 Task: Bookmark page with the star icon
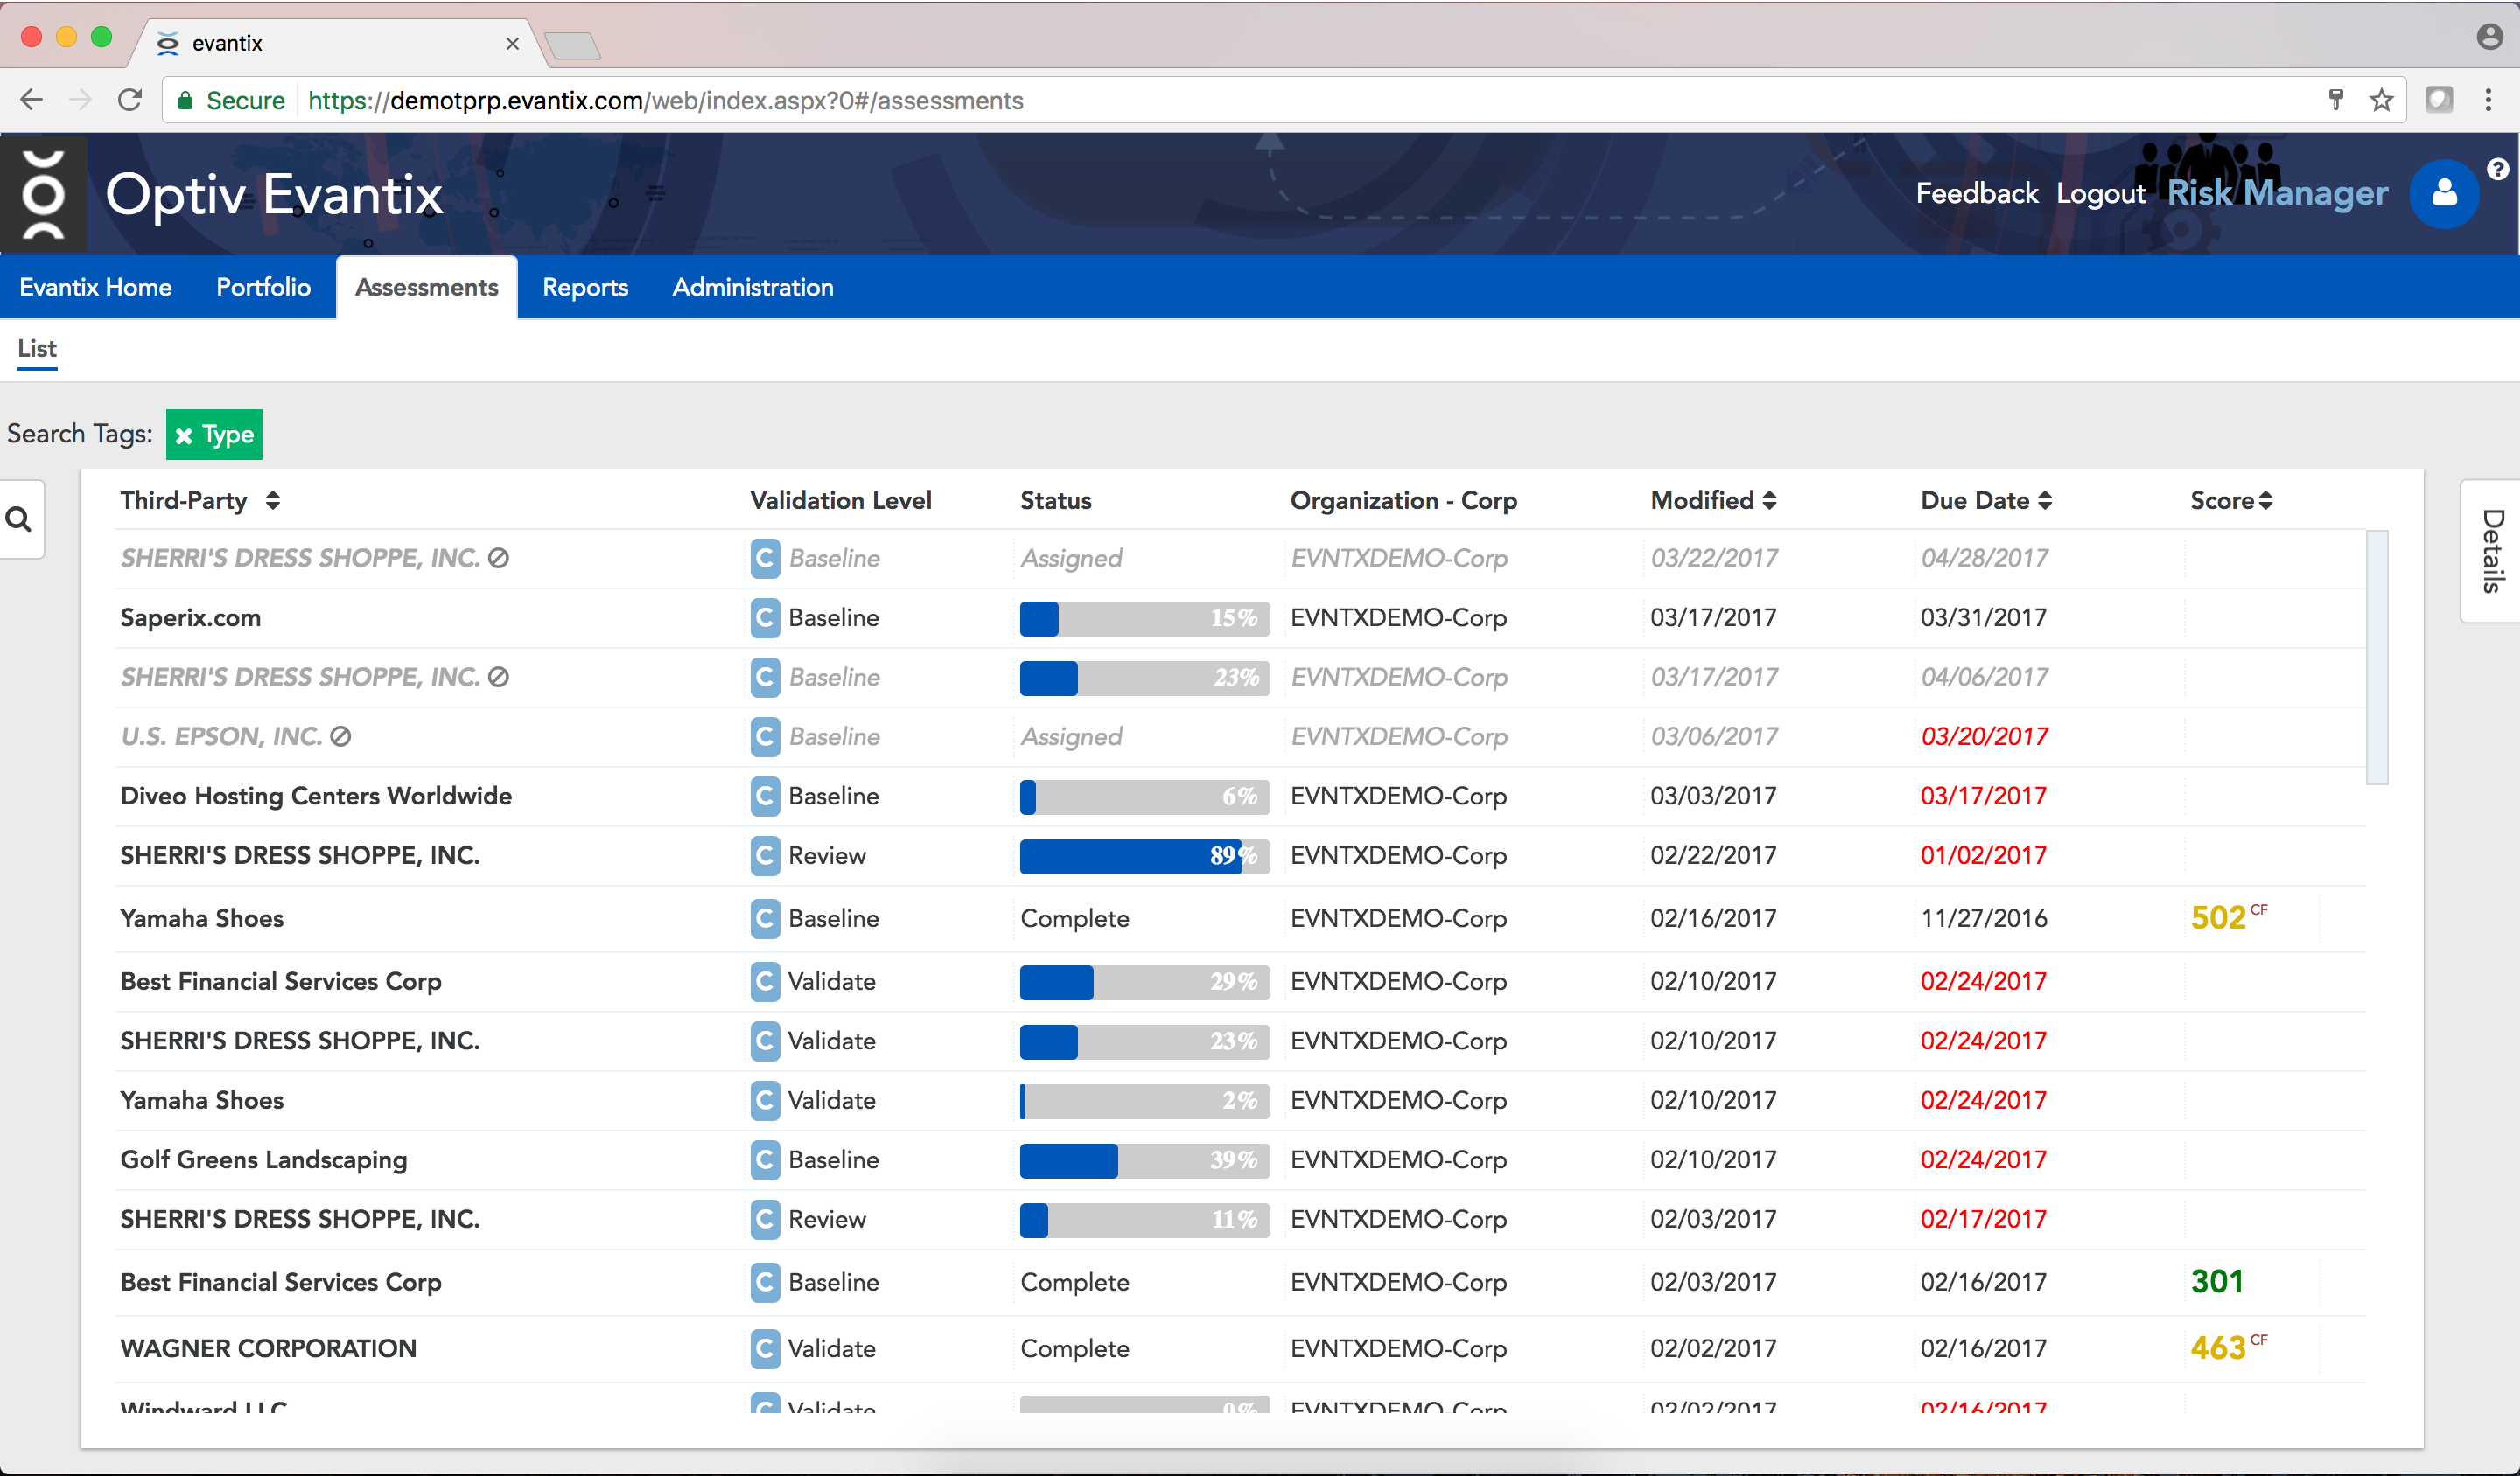pos(2381,100)
